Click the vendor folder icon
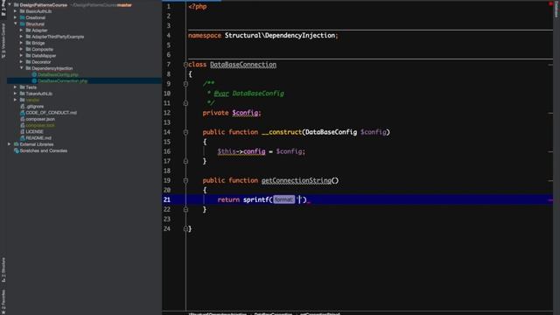Viewport: 560px width, 315px height. (x=23, y=100)
